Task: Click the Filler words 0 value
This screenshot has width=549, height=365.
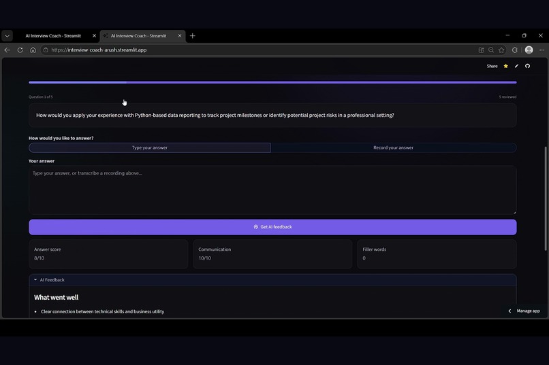Action: [364, 258]
